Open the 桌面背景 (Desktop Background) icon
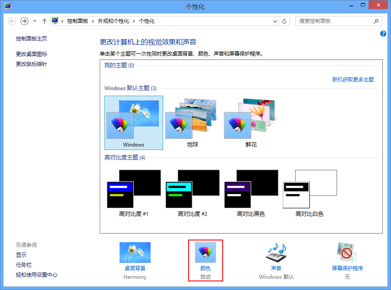 pos(135,253)
